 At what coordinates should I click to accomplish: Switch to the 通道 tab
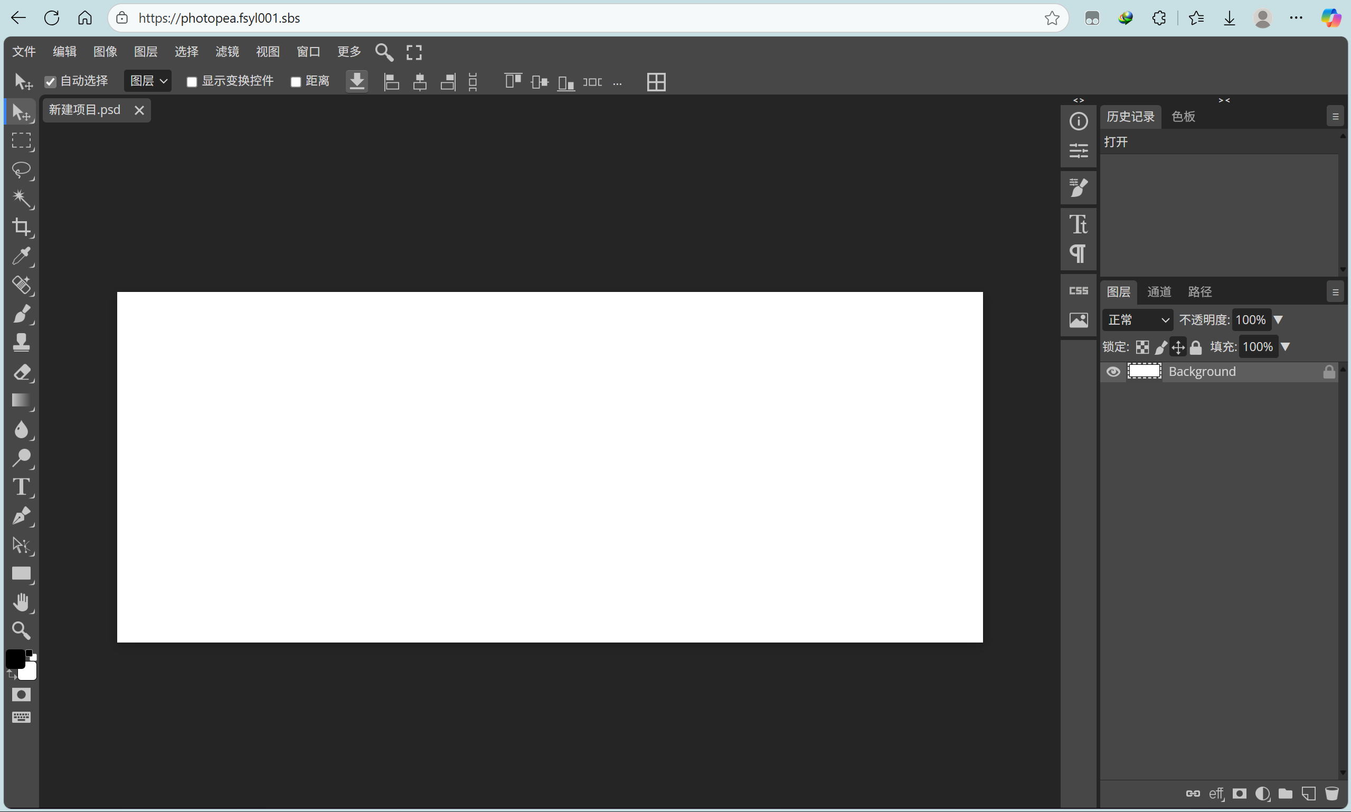[1158, 291]
